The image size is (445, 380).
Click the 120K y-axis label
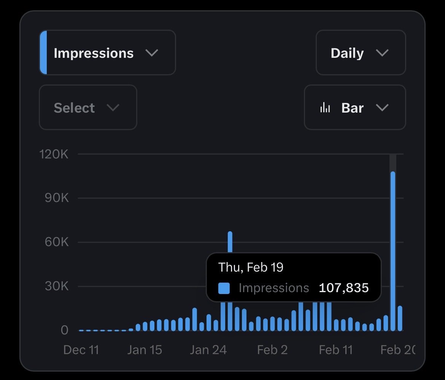[54, 154]
